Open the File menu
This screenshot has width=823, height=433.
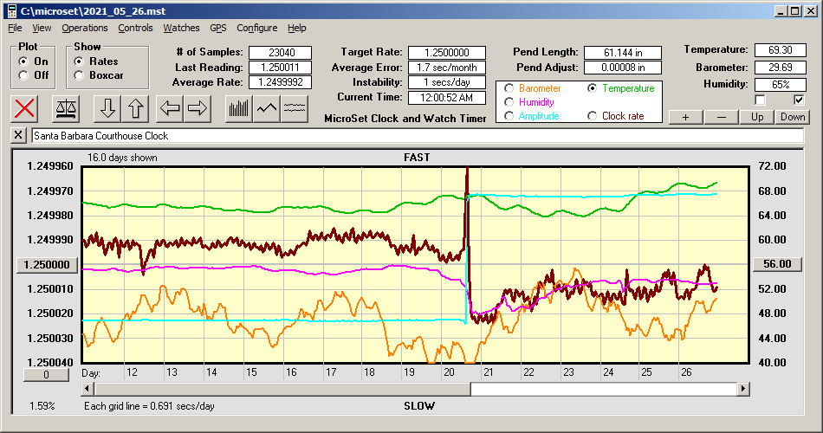[x=15, y=28]
